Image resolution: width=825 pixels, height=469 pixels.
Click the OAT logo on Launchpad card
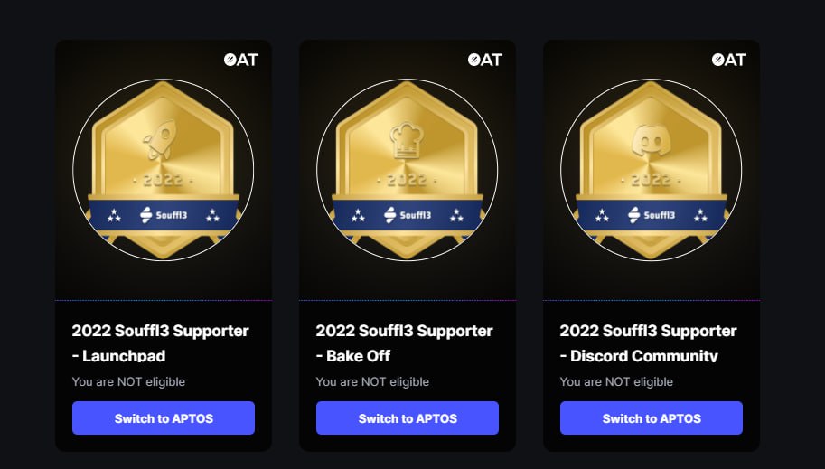click(x=240, y=60)
